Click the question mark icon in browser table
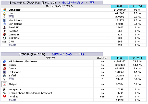The height and width of the screenshot is (104, 148). [x=4, y=79]
